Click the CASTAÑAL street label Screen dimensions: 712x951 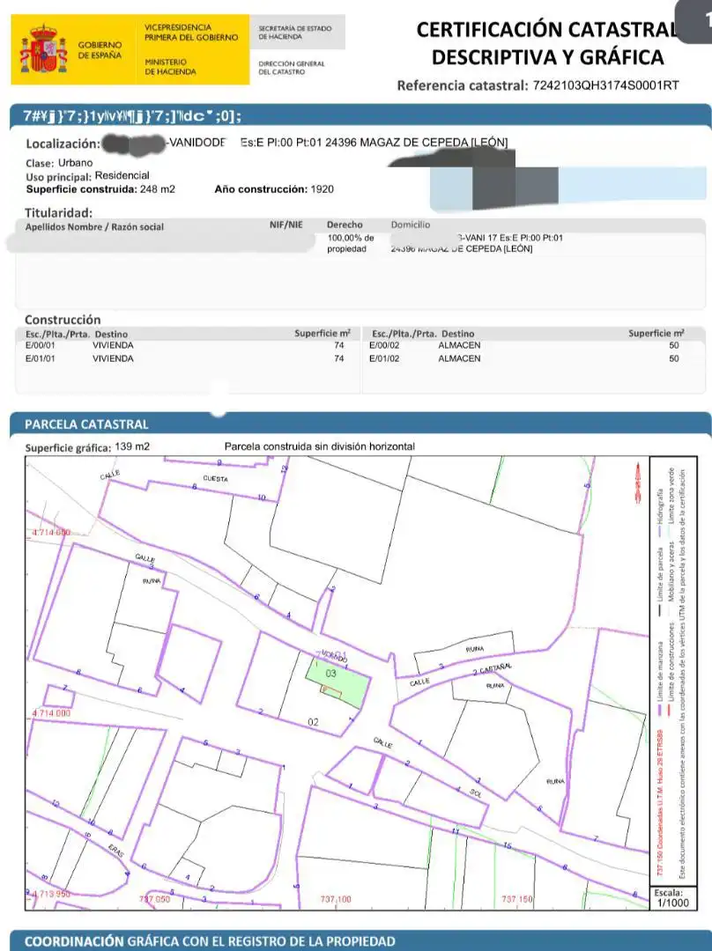point(496,667)
